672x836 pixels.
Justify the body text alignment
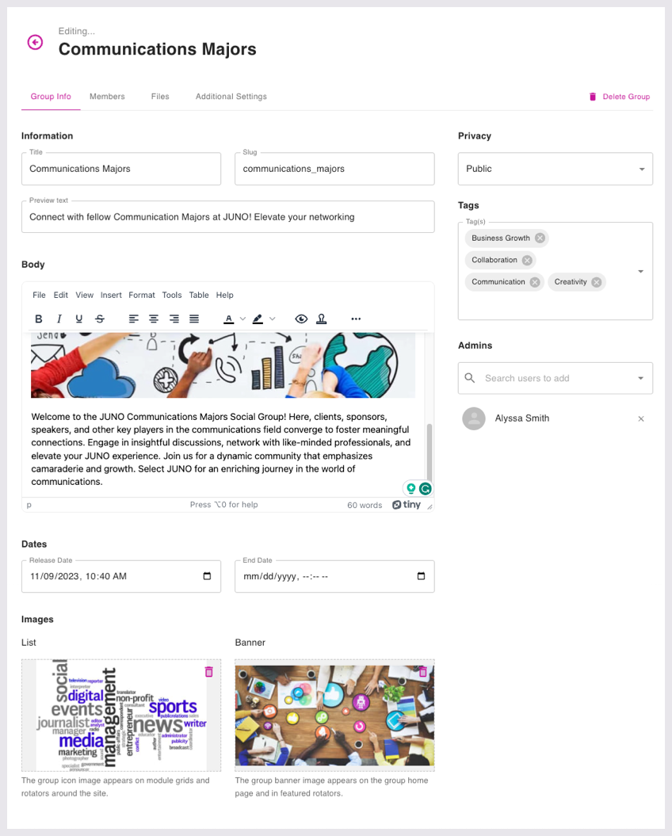point(194,319)
